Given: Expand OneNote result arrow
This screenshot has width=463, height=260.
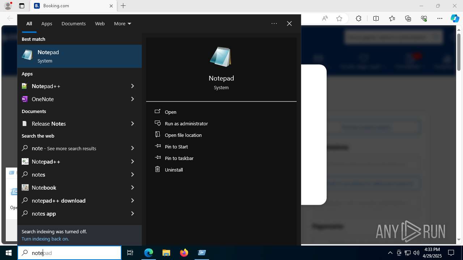Looking at the screenshot, I should pyautogui.click(x=132, y=99).
